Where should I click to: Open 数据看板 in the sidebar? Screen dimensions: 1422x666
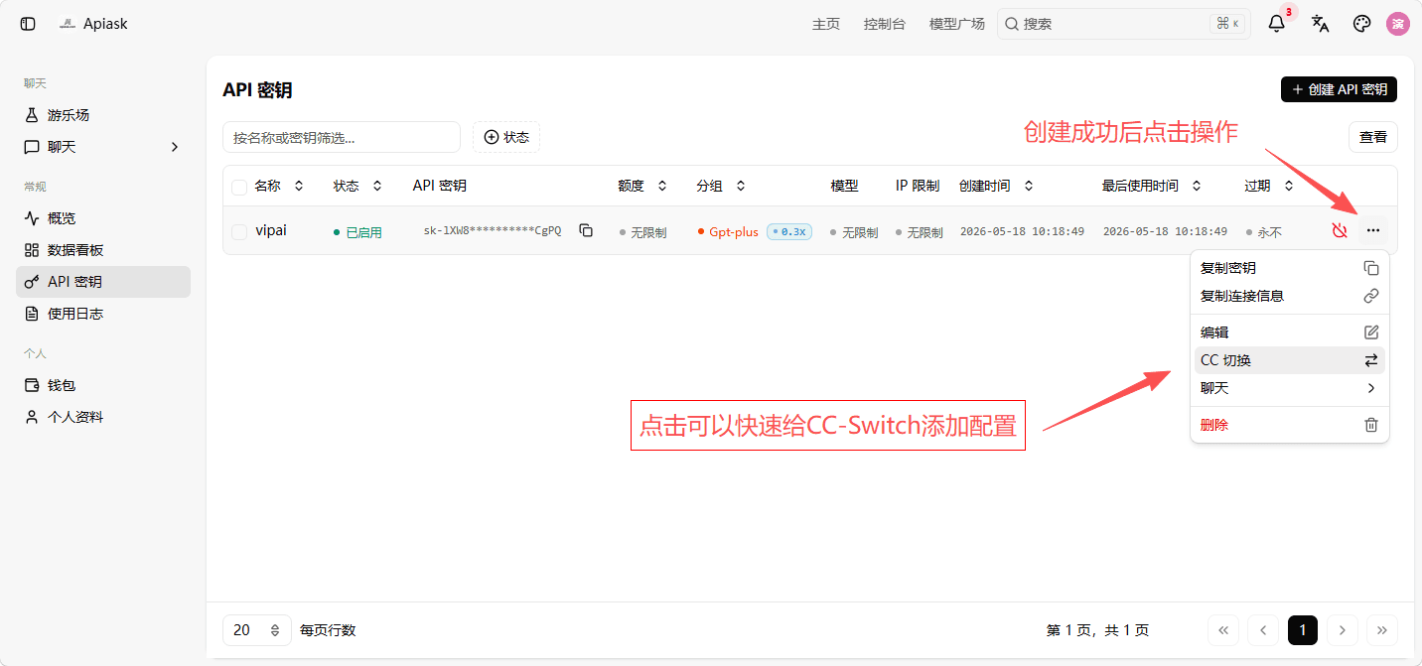(x=103, y=250)
